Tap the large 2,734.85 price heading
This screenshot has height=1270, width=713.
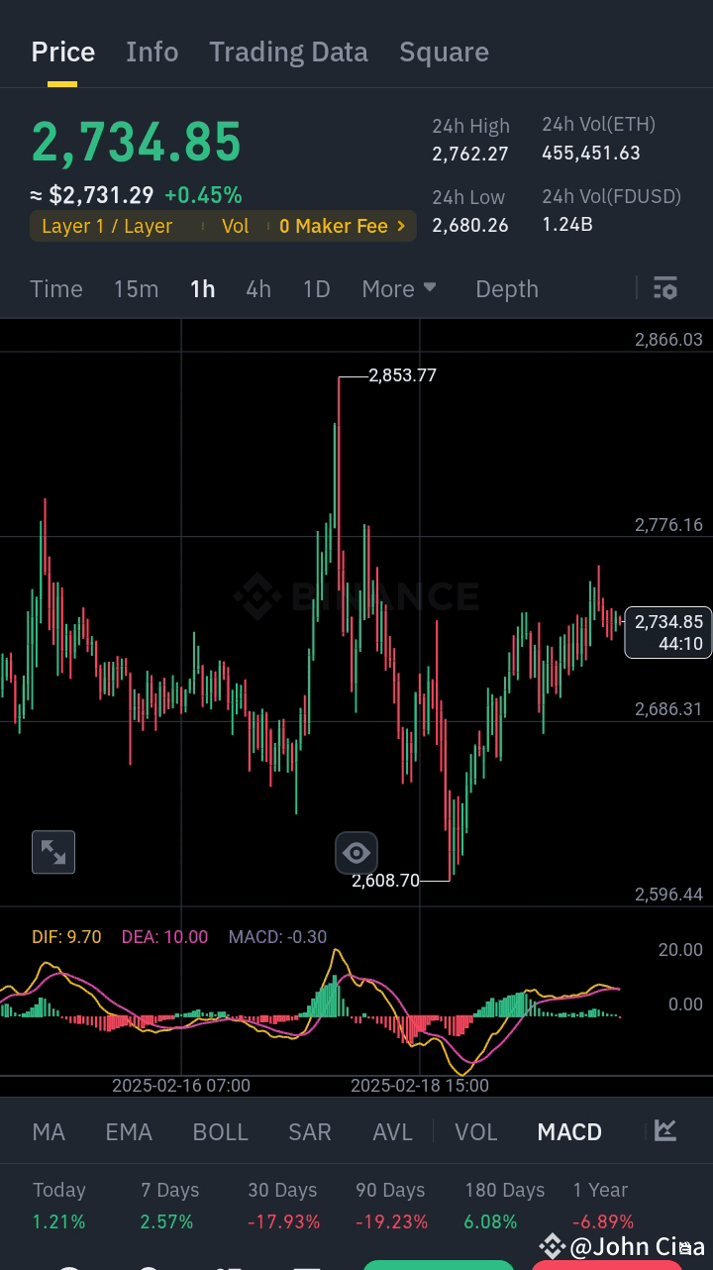pyautogui.click(x=137, y=142)
